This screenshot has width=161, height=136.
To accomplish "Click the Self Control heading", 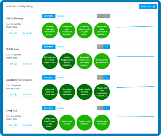I will (13, 49).
